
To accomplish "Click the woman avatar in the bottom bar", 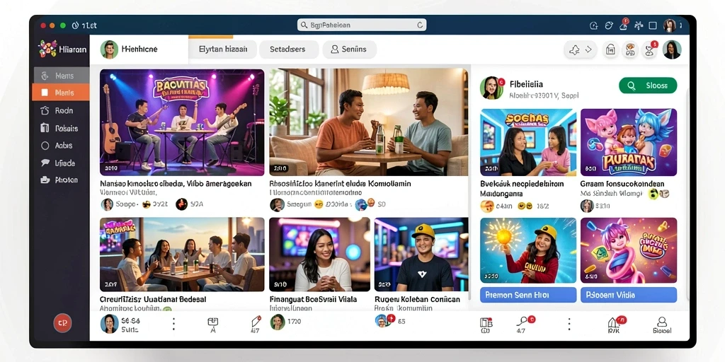I will click(110, 324).
